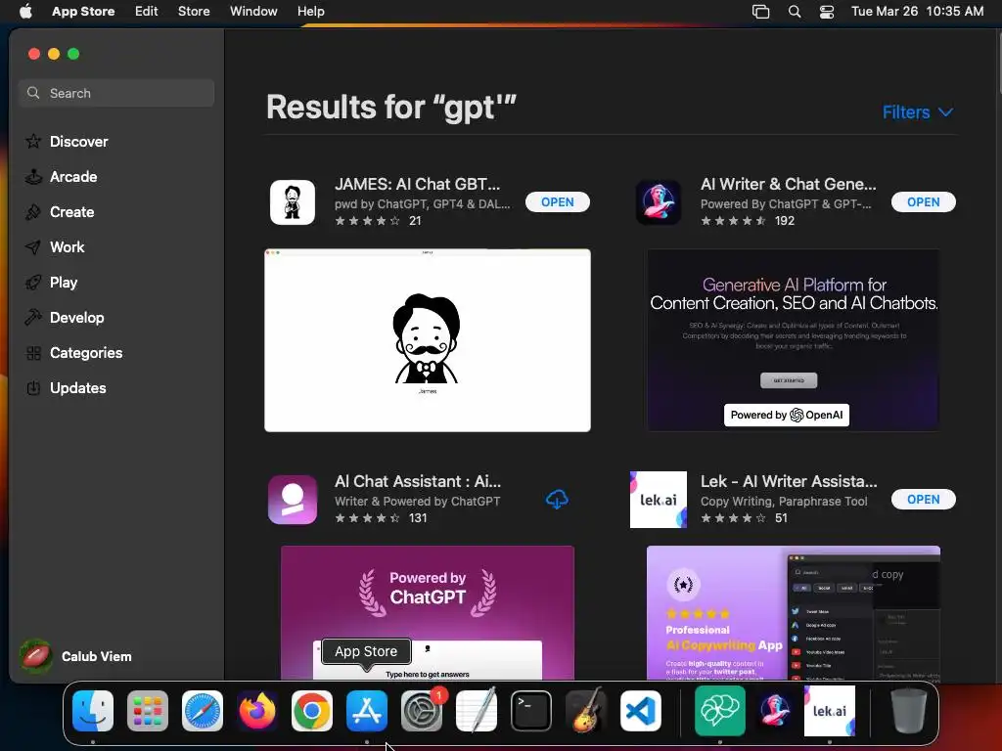Open the Window menu
Image resolution: width=1002 pixels, height=751 pixels.
[253, 12]
